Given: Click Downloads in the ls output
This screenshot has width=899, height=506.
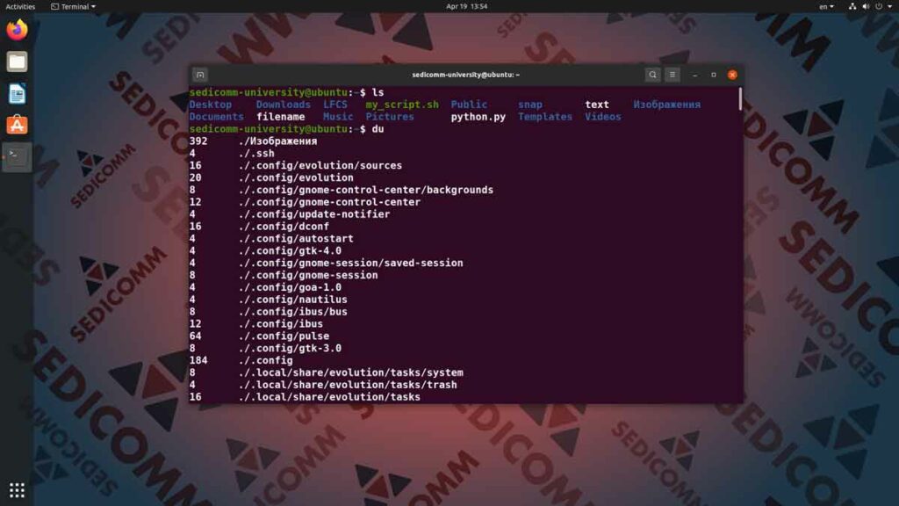Looking at the screenshot, I should click(284, 105).
